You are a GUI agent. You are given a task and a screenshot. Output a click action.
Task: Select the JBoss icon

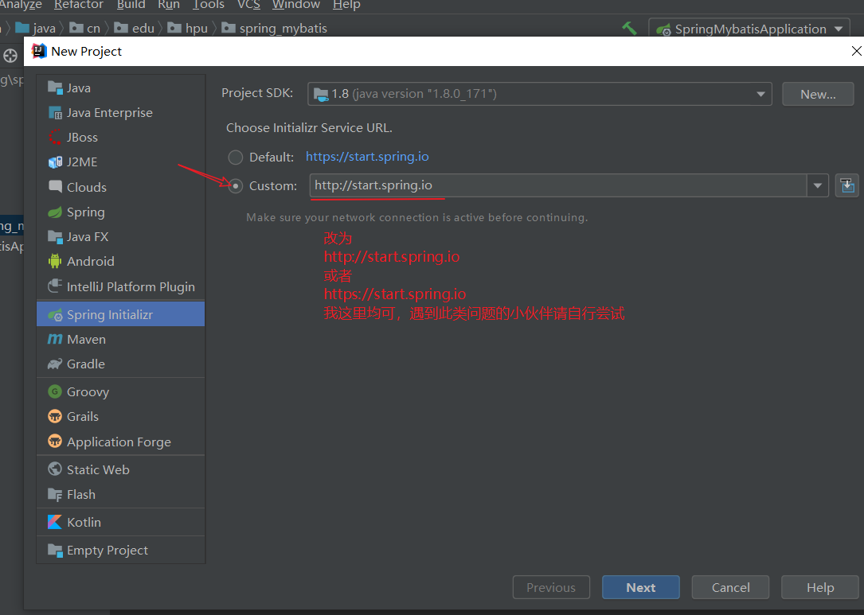coord(55,137)
